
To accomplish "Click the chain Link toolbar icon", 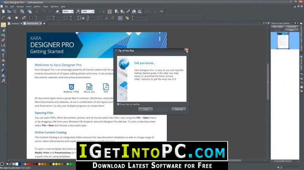I will point(128,11).
